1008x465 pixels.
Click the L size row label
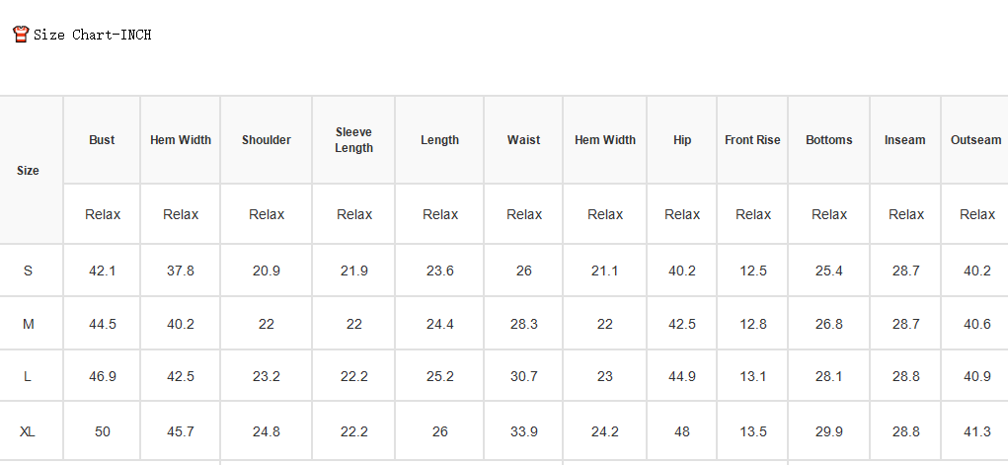point(28,376)
